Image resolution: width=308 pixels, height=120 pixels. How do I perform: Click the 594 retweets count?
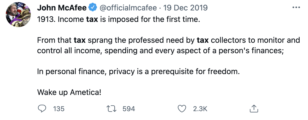click(x=129, y=109)
